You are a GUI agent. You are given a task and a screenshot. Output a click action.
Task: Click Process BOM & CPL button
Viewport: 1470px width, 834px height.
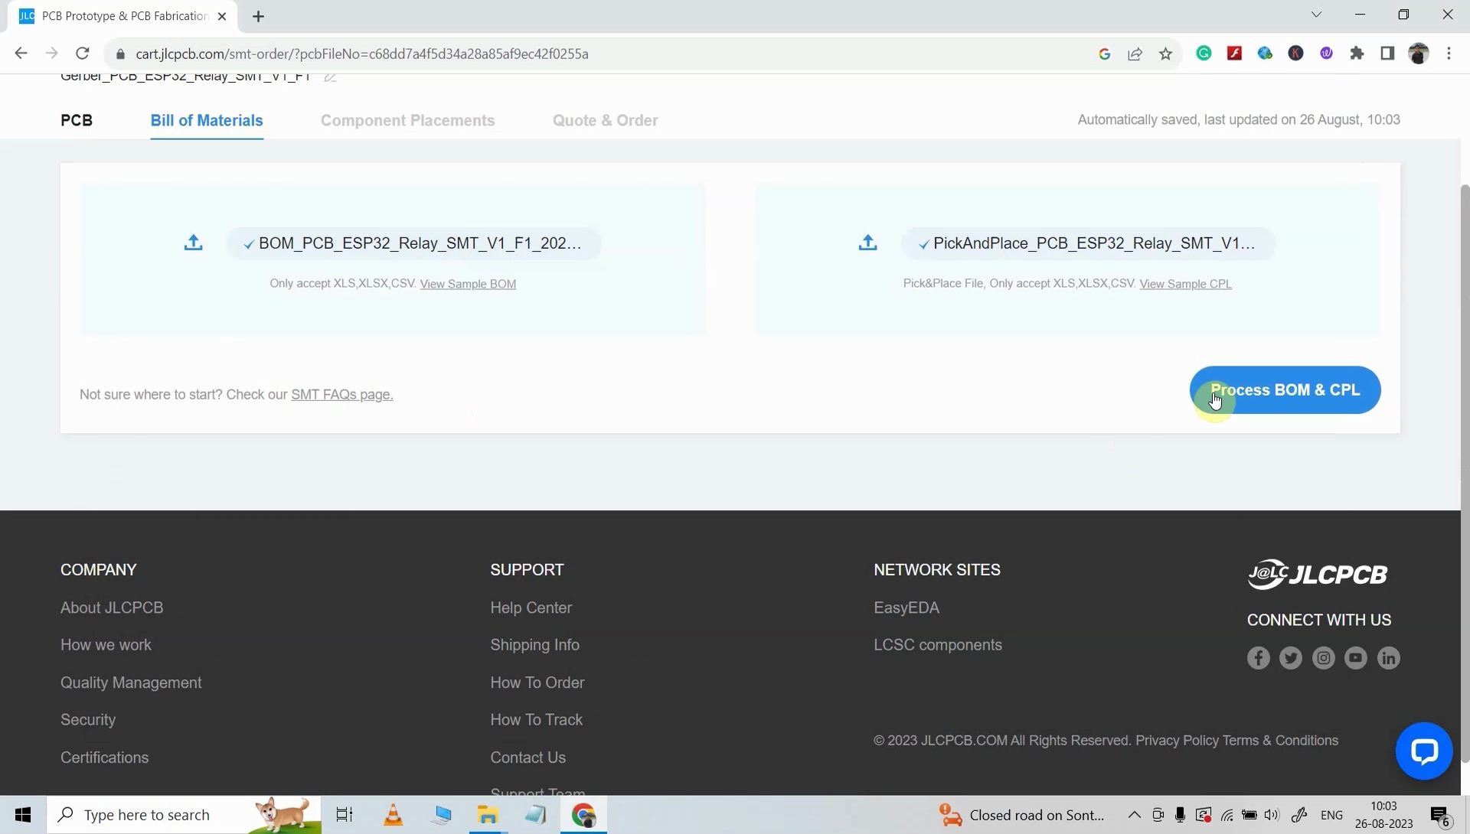(x=1285, y=390)
